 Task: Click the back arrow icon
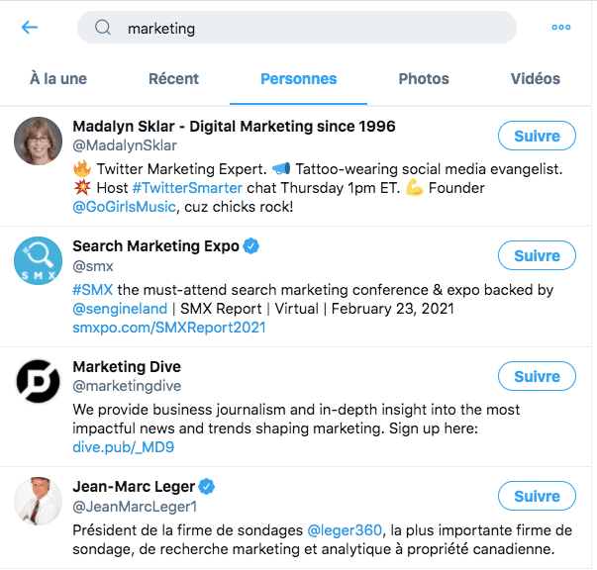click(x=30, y=28)
